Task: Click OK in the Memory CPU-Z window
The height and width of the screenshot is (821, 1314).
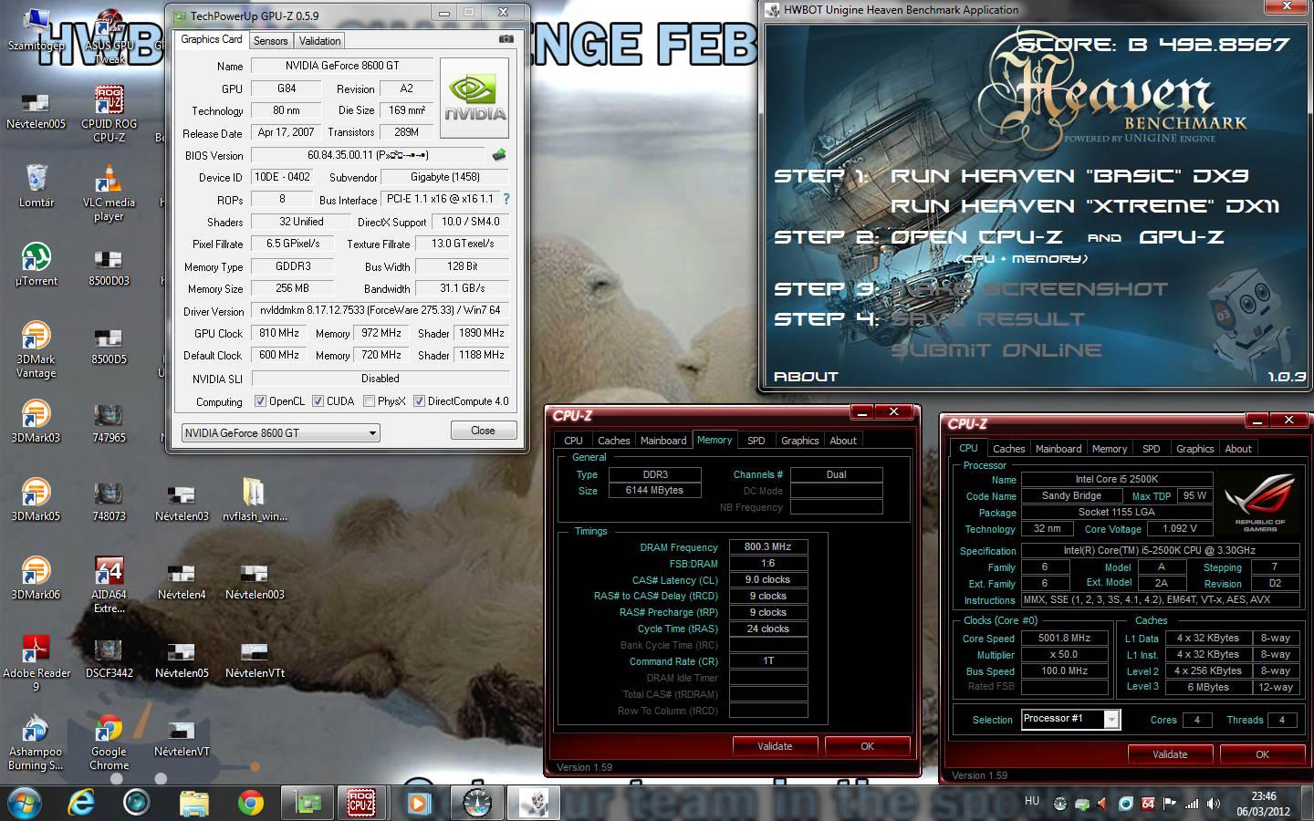Action: click(867, 746)
